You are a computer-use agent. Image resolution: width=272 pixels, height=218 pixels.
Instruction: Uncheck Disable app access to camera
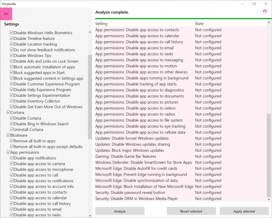click(x=12, y=164)
